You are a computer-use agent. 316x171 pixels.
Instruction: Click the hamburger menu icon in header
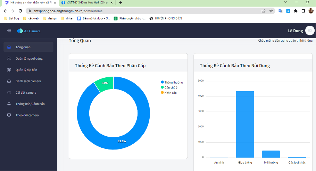(9, 31)
